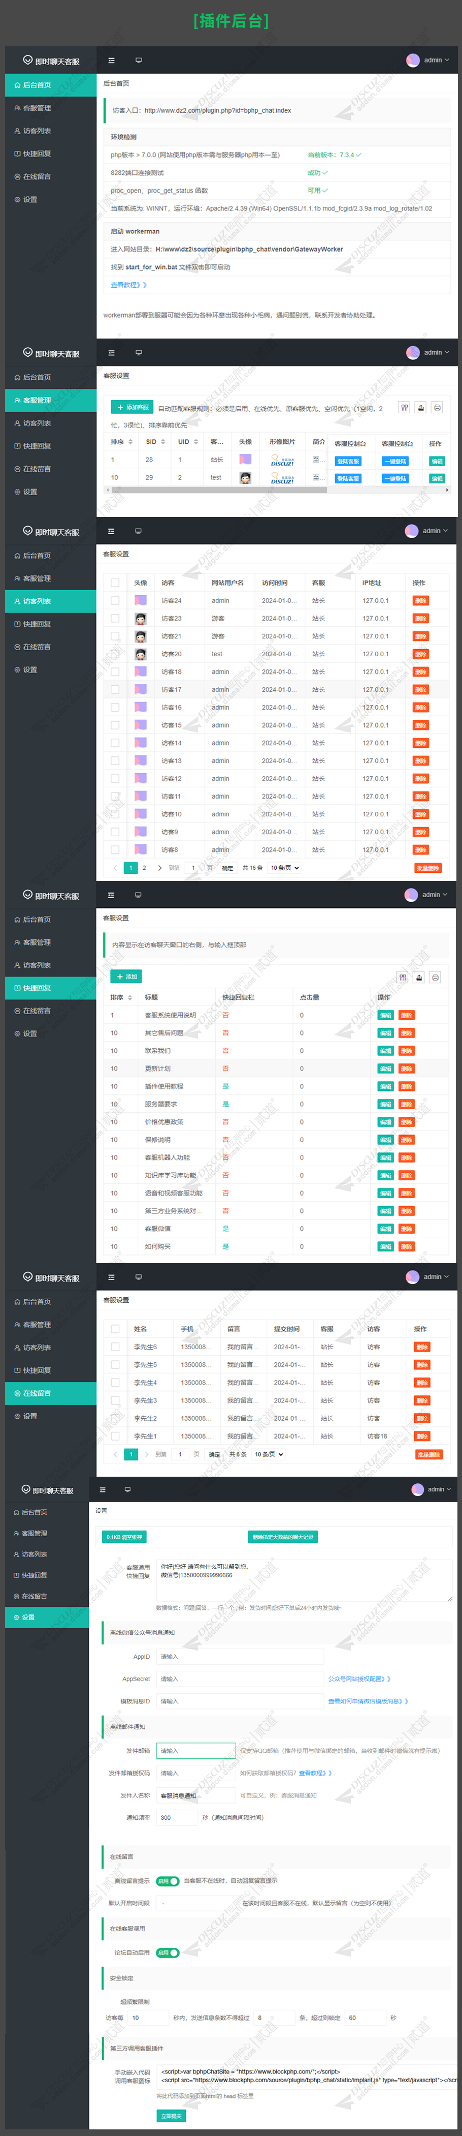This screenshot has height=2136, width=462.
Task: Click hamburger icon in 快捷回复 panel header
Action: tap(112, 895)
